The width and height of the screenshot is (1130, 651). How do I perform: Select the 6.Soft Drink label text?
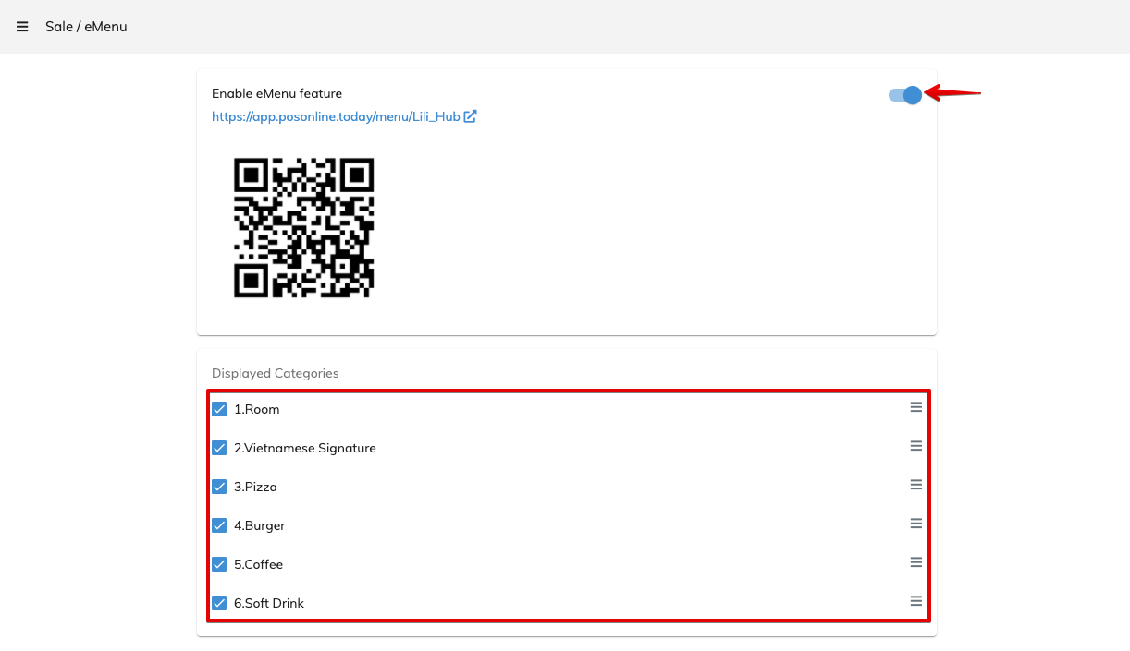[269, 603]
